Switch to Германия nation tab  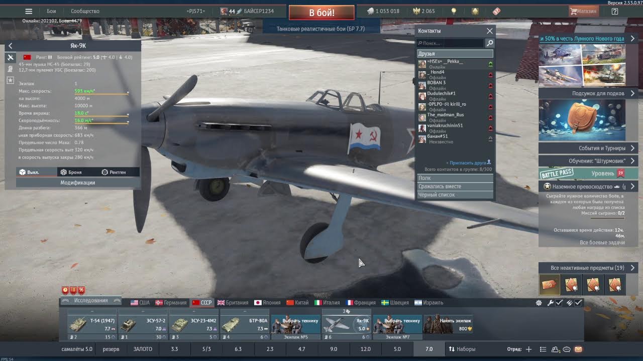click(x=171, y=303)
